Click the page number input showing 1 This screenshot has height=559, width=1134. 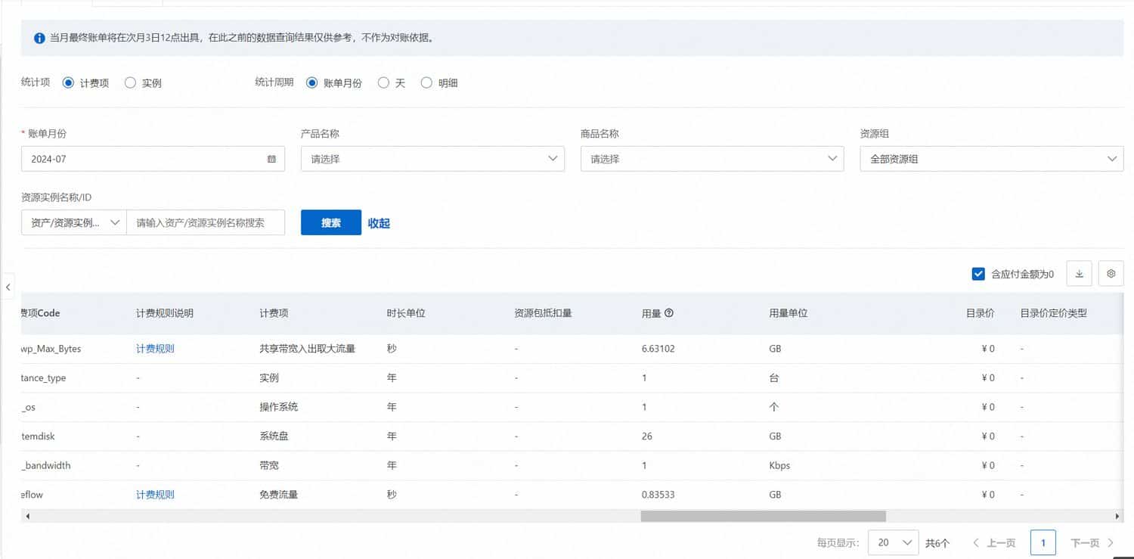pos(1043,542)
